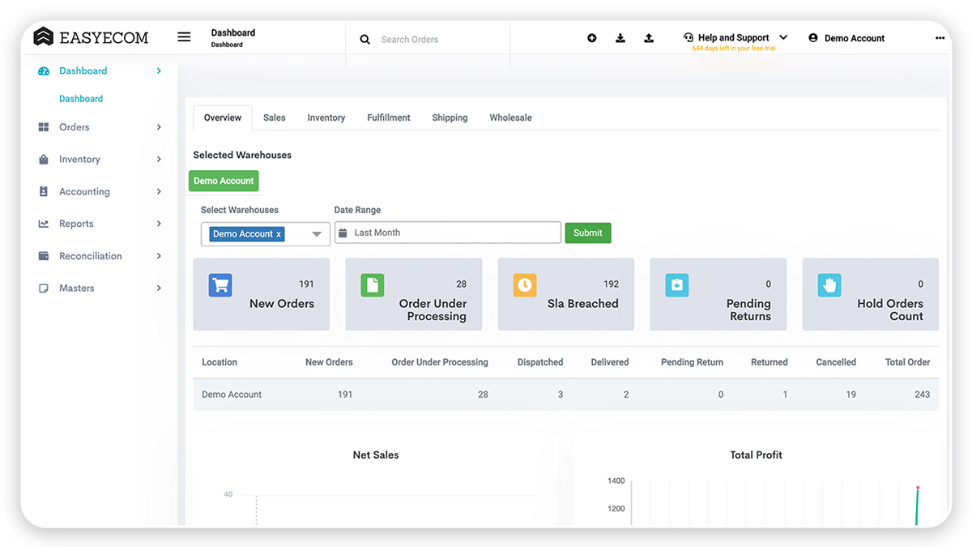972x547 pixels.
Task: Click the Orders icon in the sidebar
Action: (43, 126)
